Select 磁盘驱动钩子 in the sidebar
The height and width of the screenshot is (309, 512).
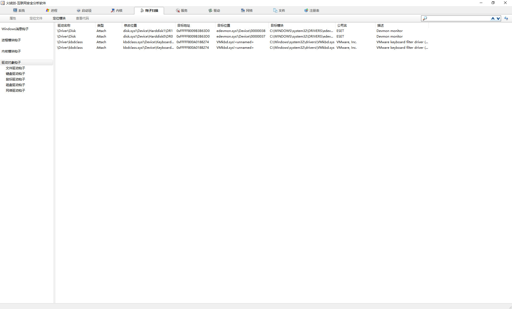tap(15, 85)
